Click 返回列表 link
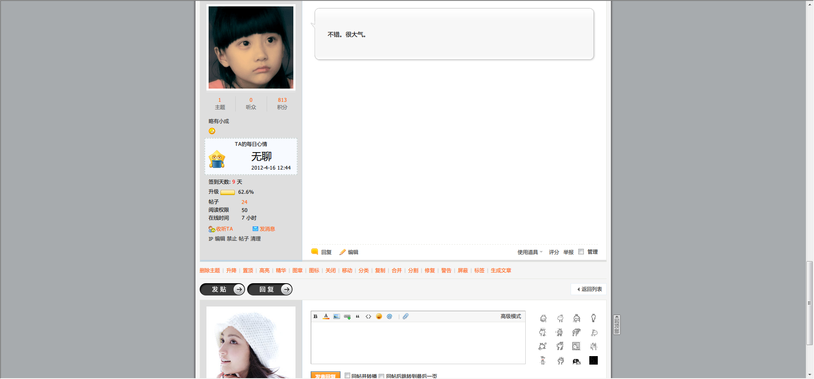This screenshot has height=379, width=814. 589,289
